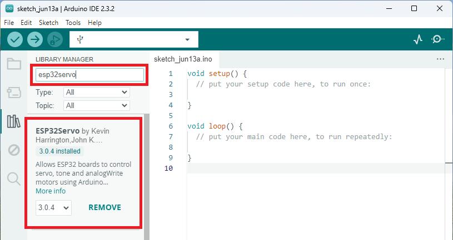This screenshot has width=453, height=240.
Task: Open the Sketch menu
Action: tap(48, 23)
